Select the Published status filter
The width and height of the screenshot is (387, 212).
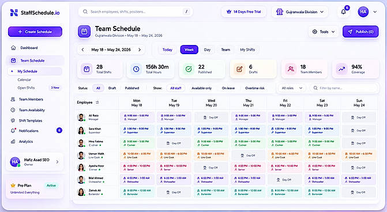[132, 88]
